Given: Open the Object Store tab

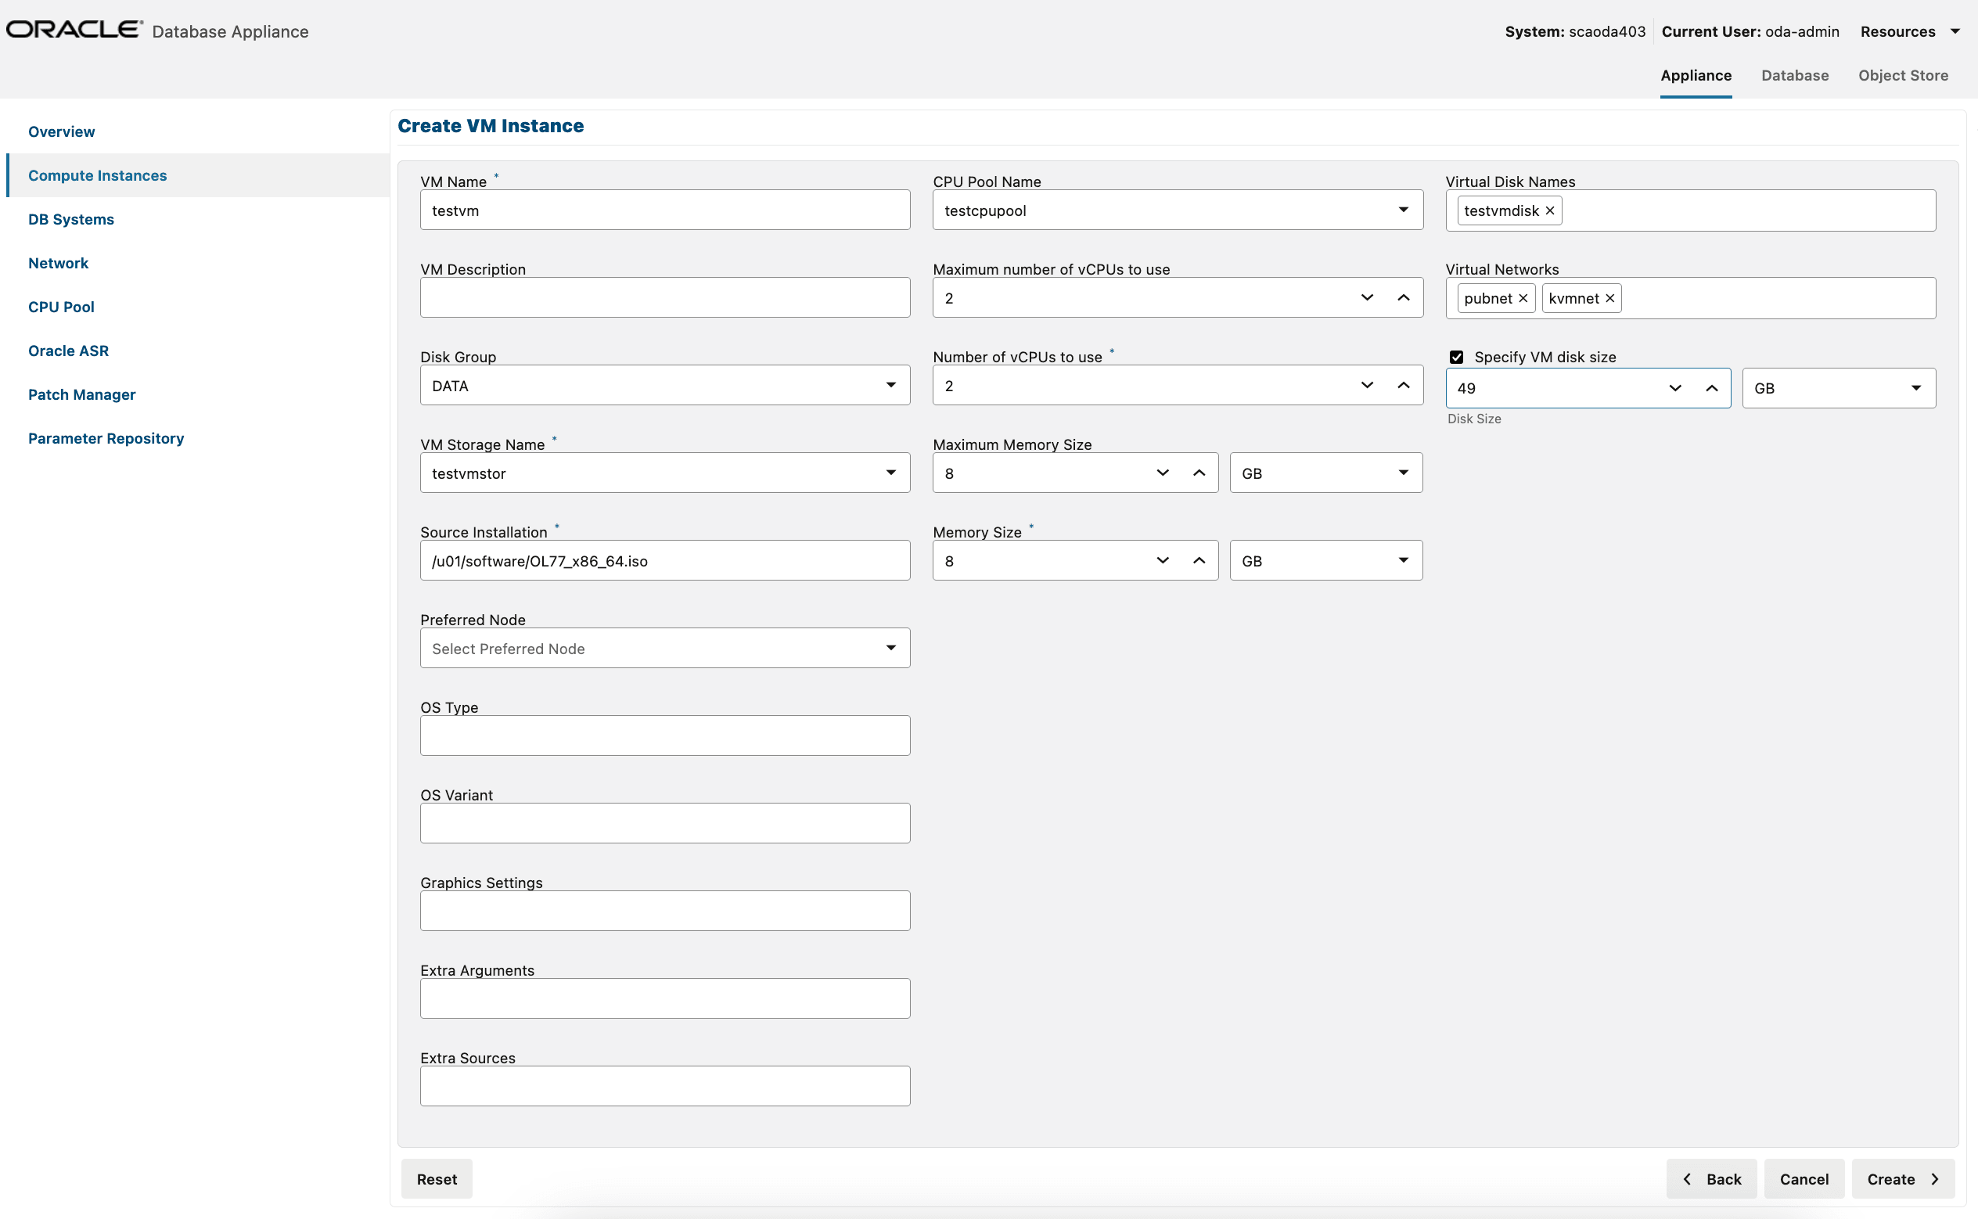Looking at the screenshot, I should click(1902, 75).
